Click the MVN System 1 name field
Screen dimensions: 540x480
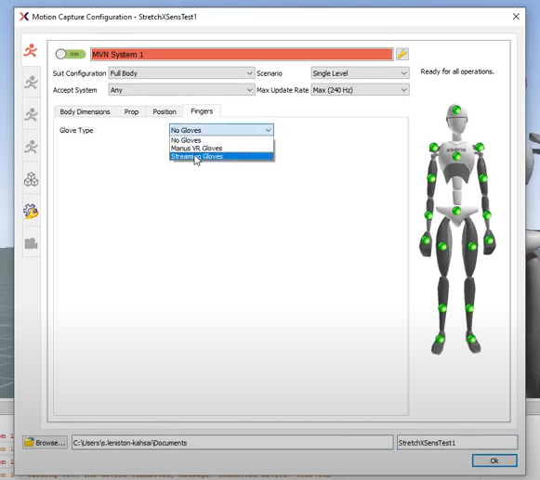pos(242,55)
